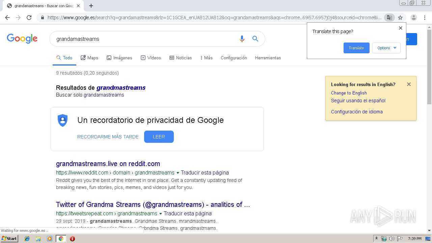Viewport: 432px width, 243px height.
Task: Click Change to English link
Action: [x=349, y=93]
